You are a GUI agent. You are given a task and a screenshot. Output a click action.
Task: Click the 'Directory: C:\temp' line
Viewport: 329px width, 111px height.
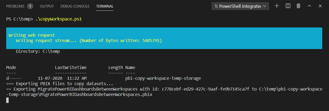tap(38, 51)
